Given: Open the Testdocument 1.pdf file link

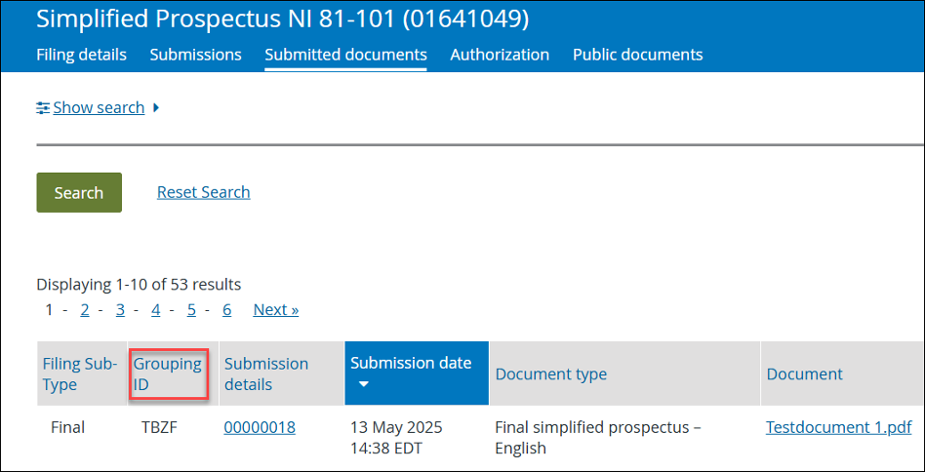Looking at the screenshot, I should pos(839,427).
